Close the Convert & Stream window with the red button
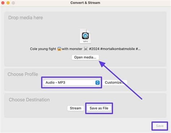Viewport: 171px width, 133px height. (3, 3)
